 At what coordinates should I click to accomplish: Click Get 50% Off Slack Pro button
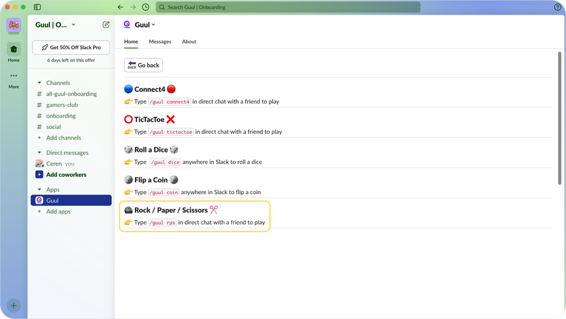pos(71,47)
